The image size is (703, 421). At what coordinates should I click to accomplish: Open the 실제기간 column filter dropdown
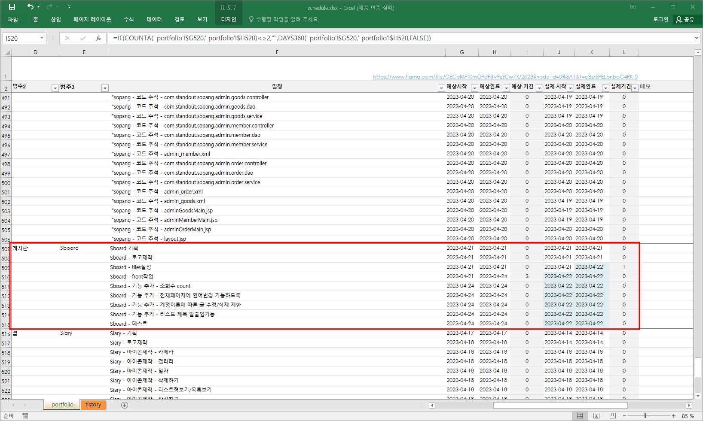tap(635, 88)
